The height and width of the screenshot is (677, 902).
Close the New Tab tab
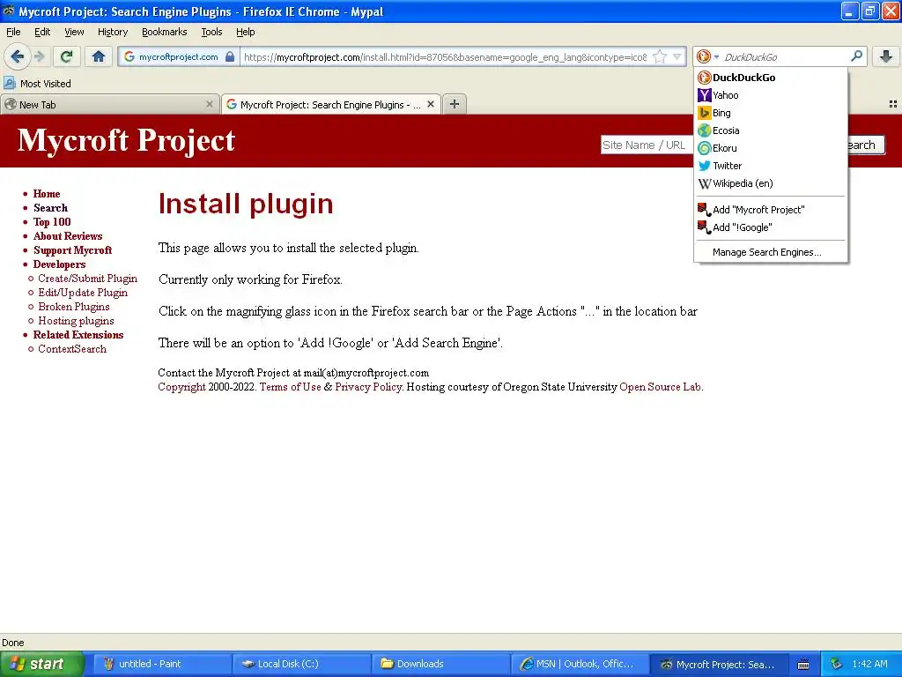(x=210, y=104)
